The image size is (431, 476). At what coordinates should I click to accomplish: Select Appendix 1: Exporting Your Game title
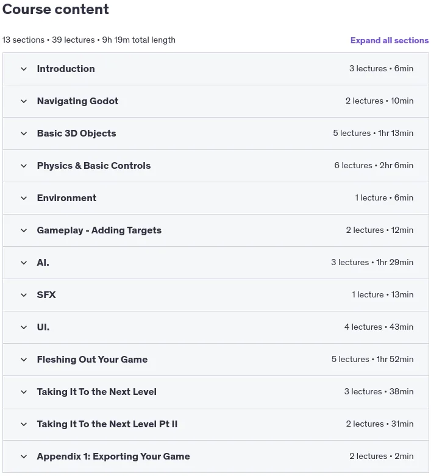(113, 456)
